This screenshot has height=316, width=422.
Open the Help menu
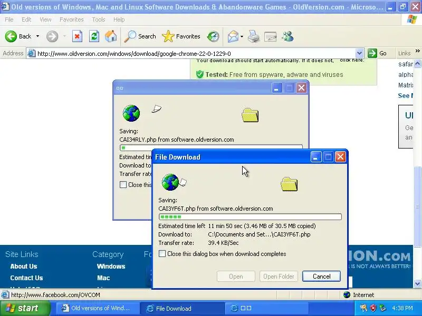click(119, 19)
